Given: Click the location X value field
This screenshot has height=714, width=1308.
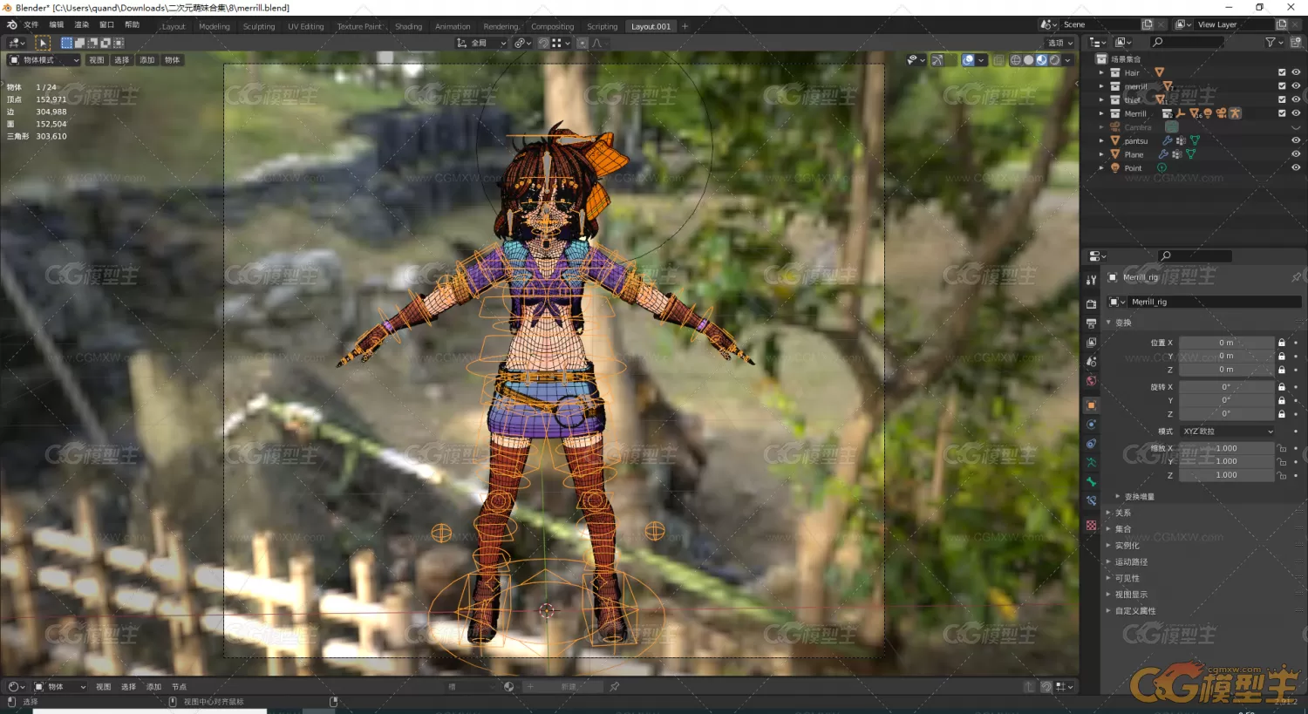Looking at the screenshot, I should [x=1227, y=343].
